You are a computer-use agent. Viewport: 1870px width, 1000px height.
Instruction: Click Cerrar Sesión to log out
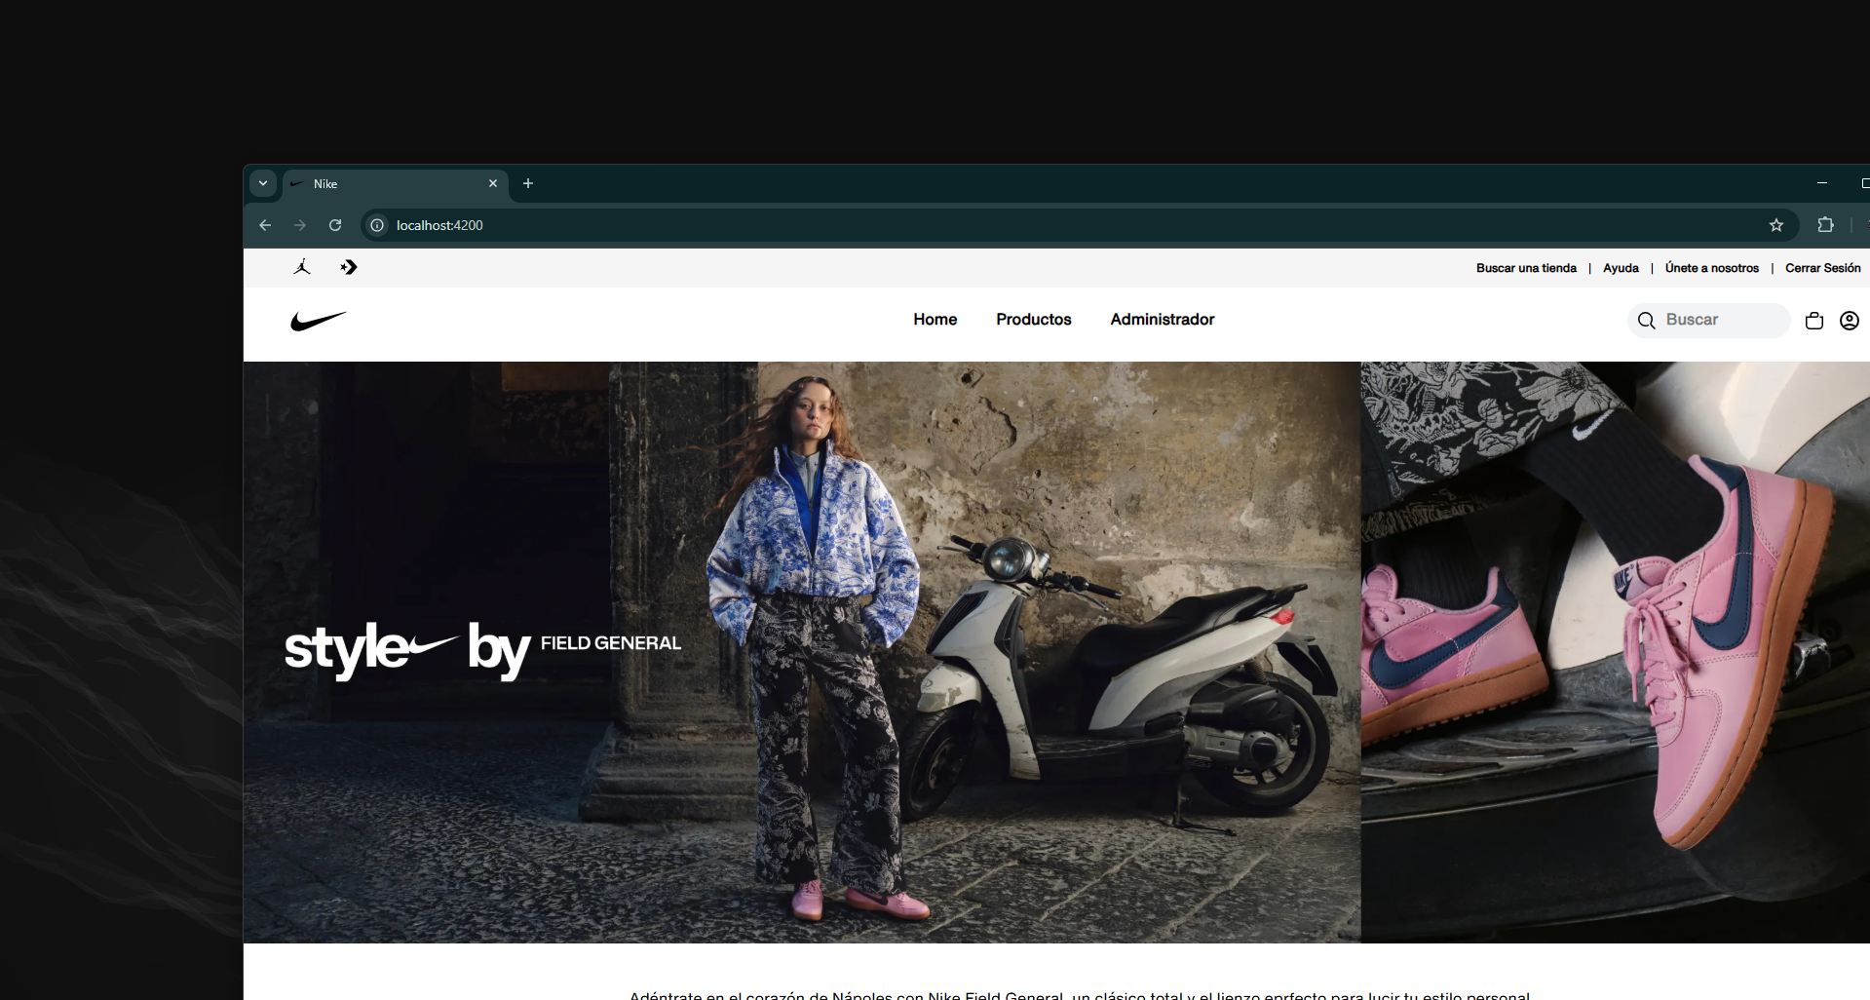click(x=1822, y=268)
